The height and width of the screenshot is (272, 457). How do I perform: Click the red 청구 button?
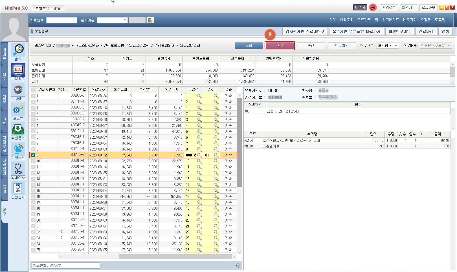coord(280,46)
